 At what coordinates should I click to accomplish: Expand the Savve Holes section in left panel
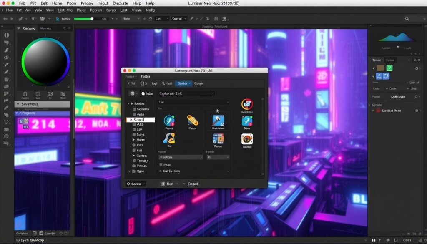pyautogui.click(x=42, y=104)
